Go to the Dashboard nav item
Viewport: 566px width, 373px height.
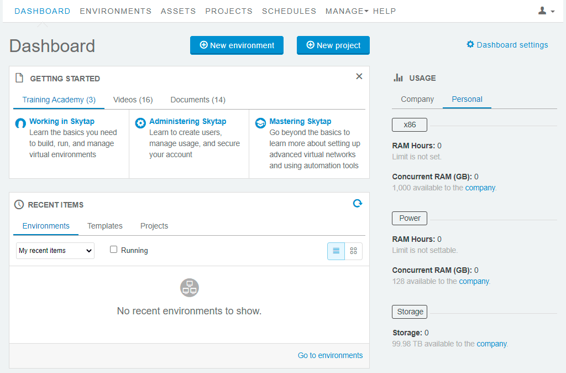click(x=42, y=11)
